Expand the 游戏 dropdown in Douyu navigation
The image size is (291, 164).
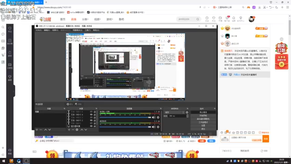(x=110, y=19)
